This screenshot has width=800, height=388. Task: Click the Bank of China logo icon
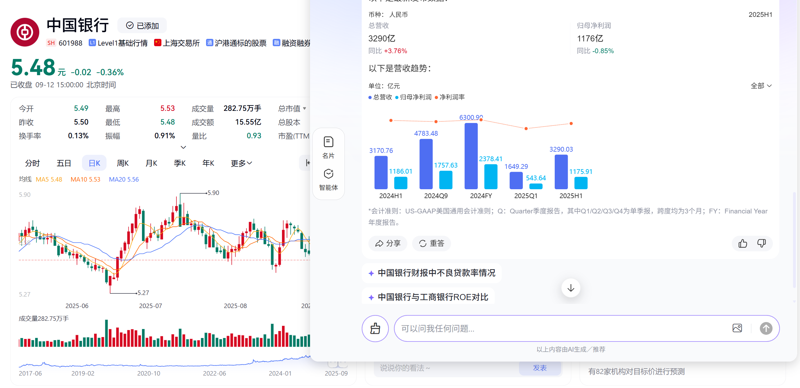pyautogui.click(x=25, y=32)
